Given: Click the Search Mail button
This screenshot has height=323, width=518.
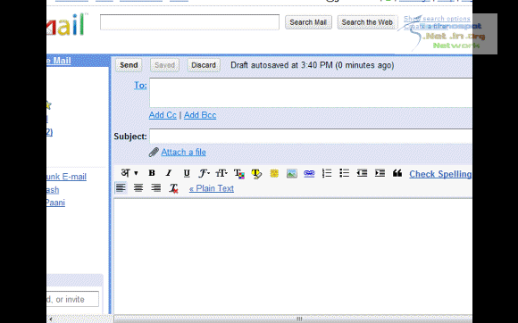Looking at the screenshot, I should 308,22.
